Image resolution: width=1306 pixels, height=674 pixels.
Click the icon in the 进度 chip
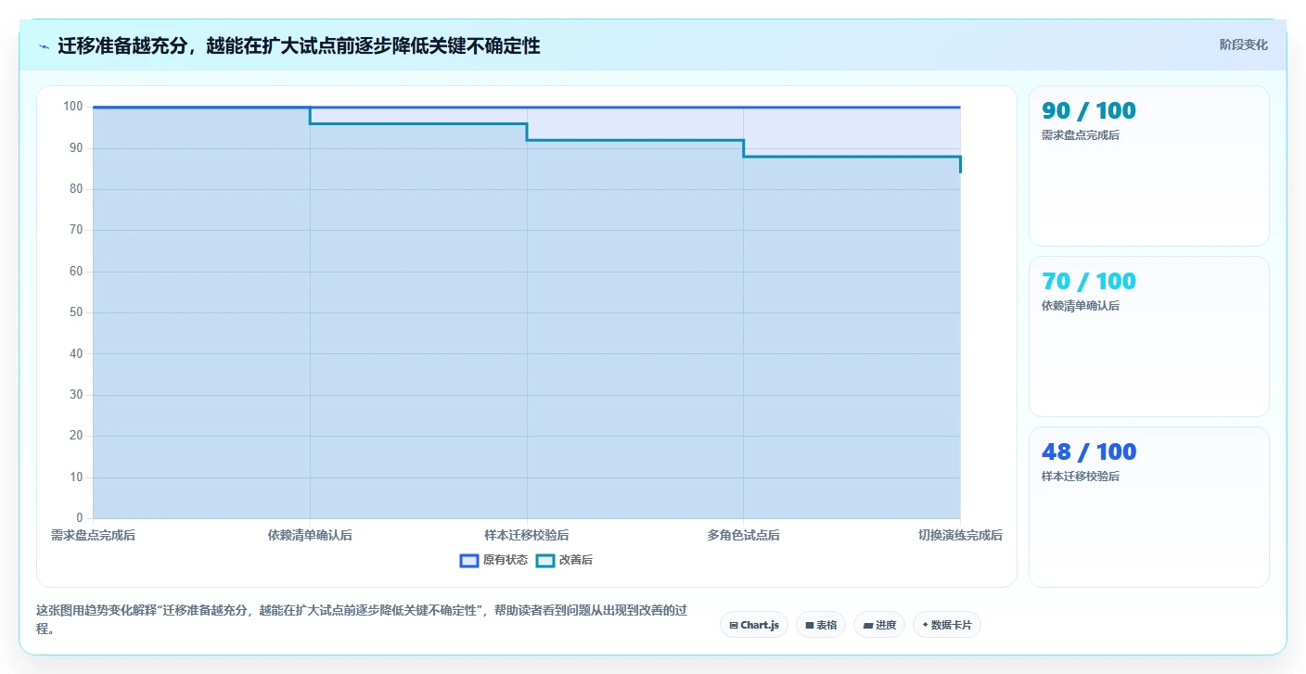(x=867, y=626)
